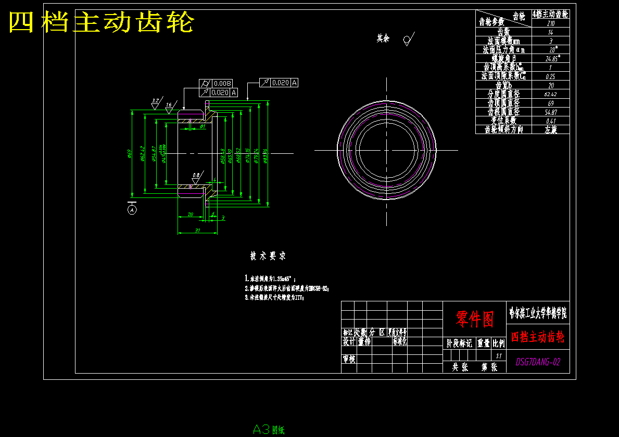Image resolution: width=619 pixels, height=437 pixels.
Task: Select the ø54.87 dimension in section view
Action: pos(154,154)
